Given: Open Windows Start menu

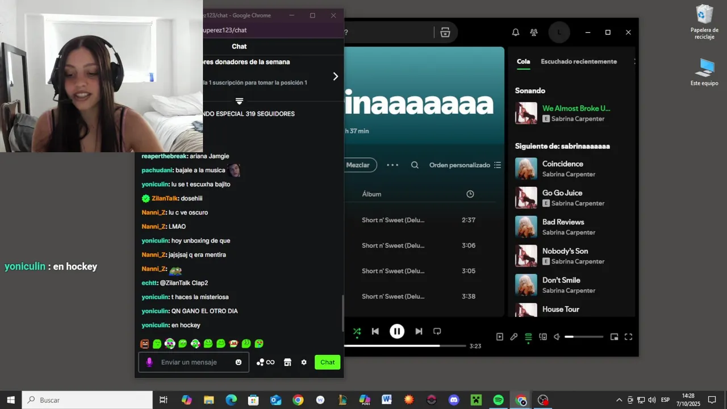Looking at the screenshot, I should click(11, 400).
